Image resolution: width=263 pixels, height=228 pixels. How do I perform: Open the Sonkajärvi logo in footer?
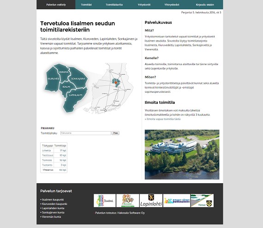coord(177,200)
